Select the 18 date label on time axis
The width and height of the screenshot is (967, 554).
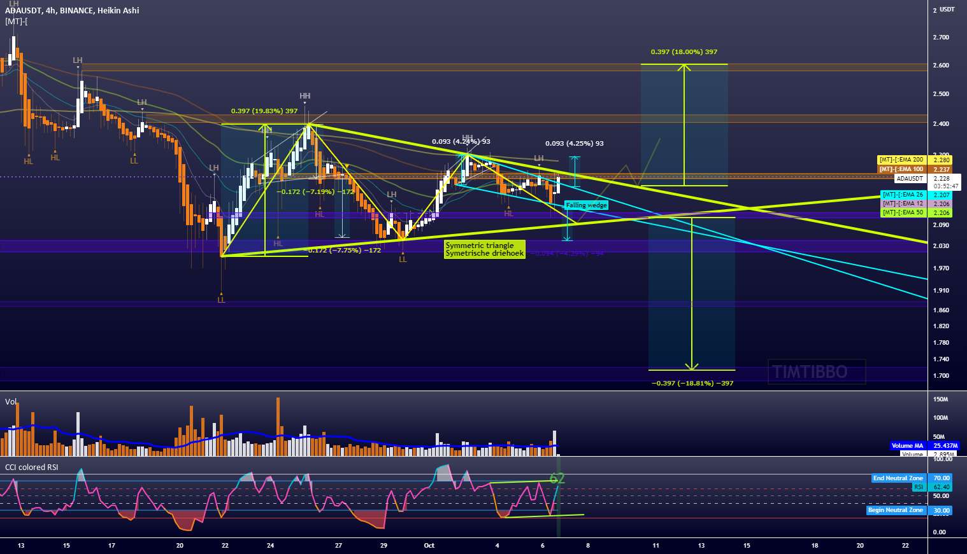point(814,545)
